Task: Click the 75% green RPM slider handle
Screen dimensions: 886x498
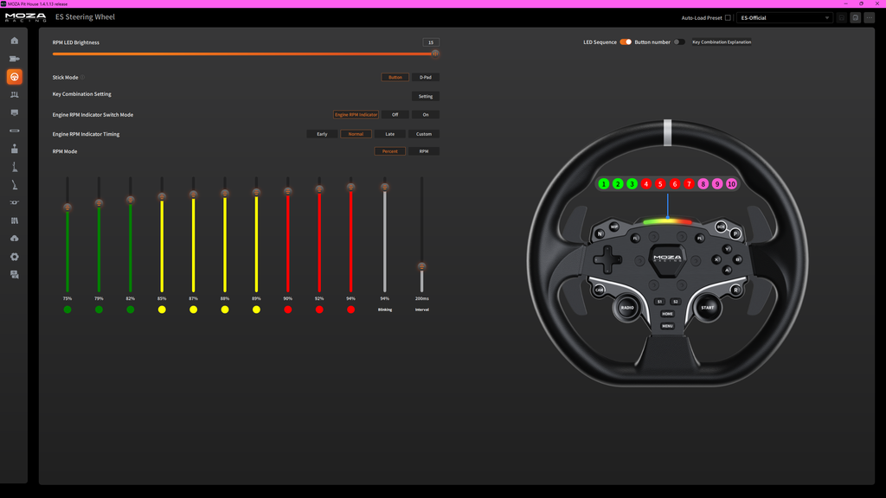Action: 67,207
